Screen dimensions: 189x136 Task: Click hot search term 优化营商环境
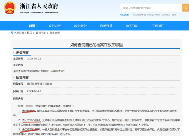139,15
